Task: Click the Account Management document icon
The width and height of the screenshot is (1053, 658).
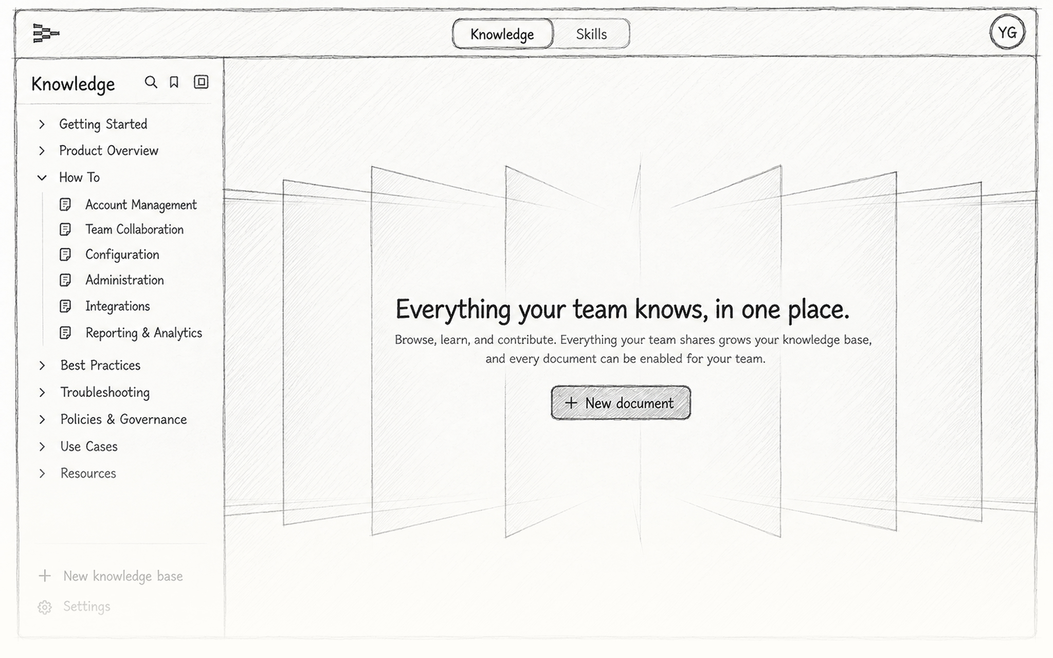Action: click(x=65, y=205)
